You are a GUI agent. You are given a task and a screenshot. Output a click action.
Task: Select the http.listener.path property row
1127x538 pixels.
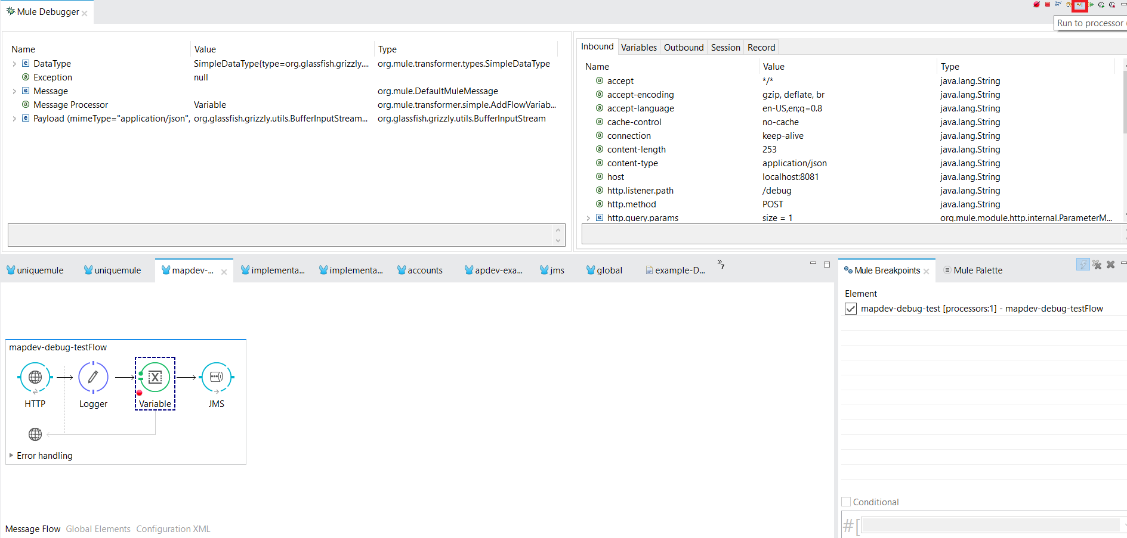click(x=850, y=191)
